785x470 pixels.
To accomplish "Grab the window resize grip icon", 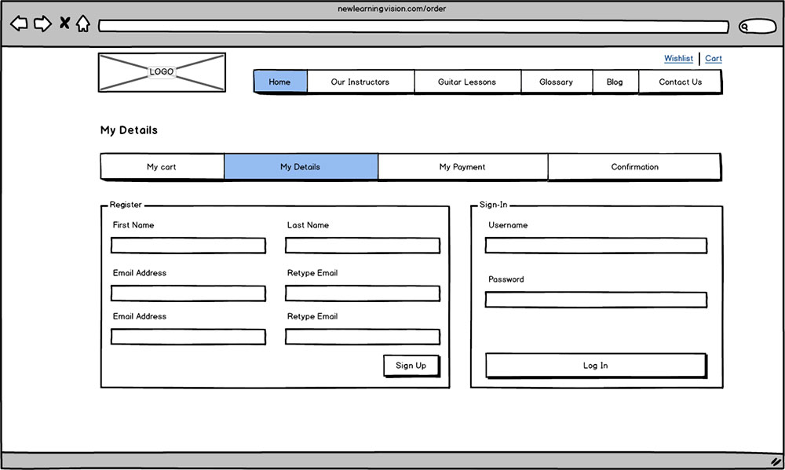I will pos(776,462).
